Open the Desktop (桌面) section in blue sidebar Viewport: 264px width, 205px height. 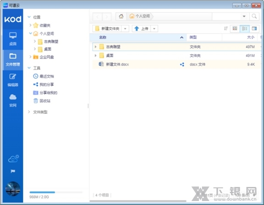pos(13,39)
